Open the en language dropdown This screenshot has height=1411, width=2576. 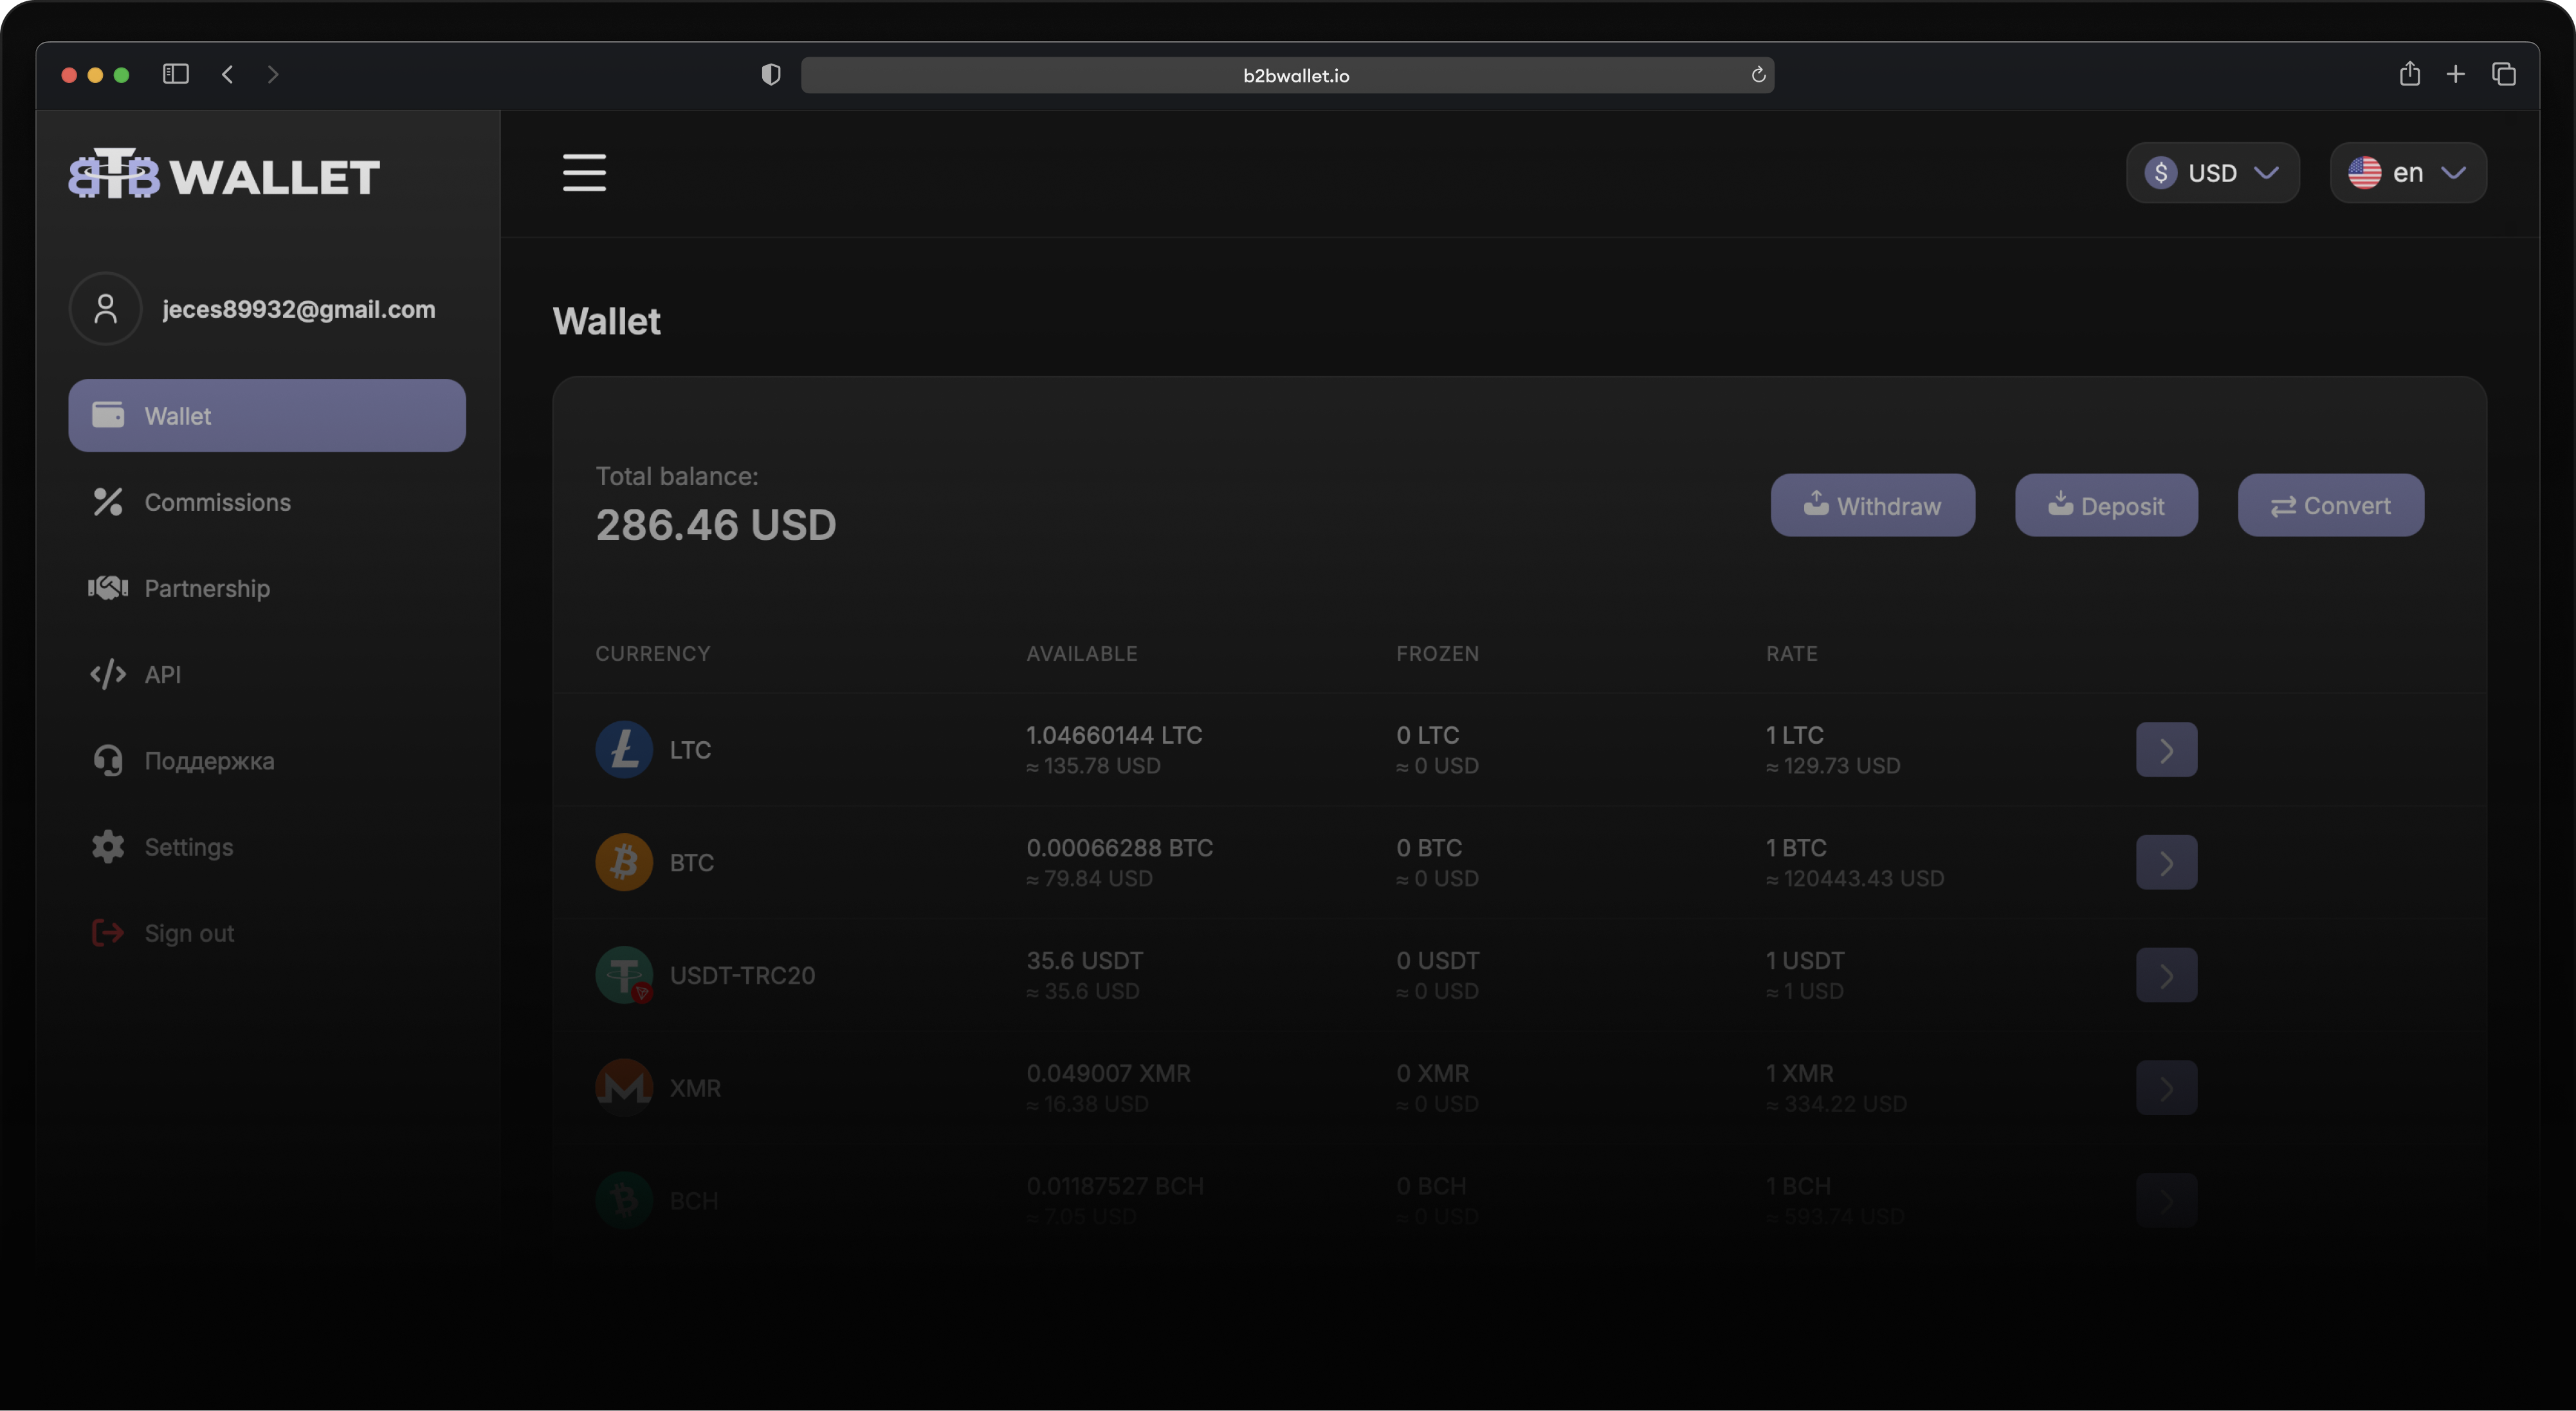[2407, 173]
